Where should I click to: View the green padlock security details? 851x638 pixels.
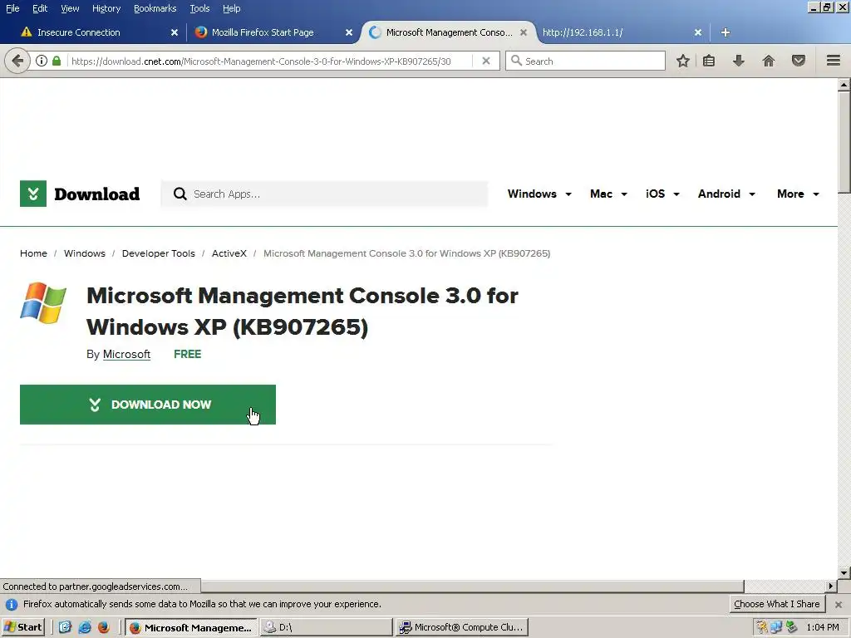coord(57,61)
